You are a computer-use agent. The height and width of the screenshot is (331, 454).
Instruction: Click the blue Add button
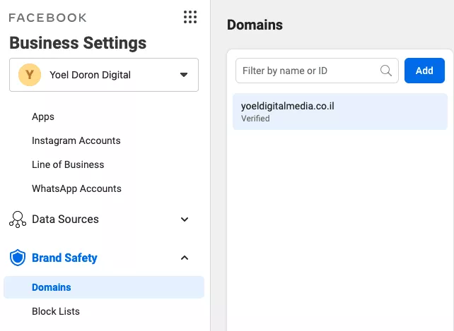click(424, 71)
